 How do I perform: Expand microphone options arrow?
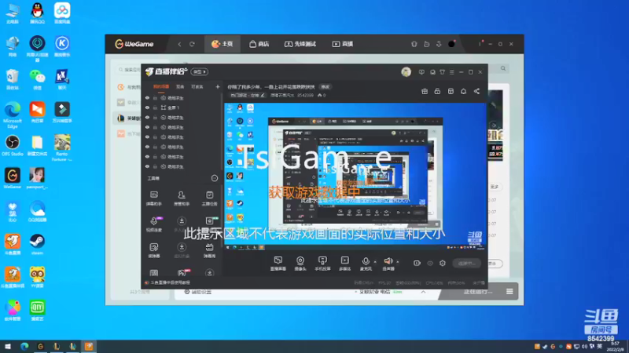click(375, 262)
